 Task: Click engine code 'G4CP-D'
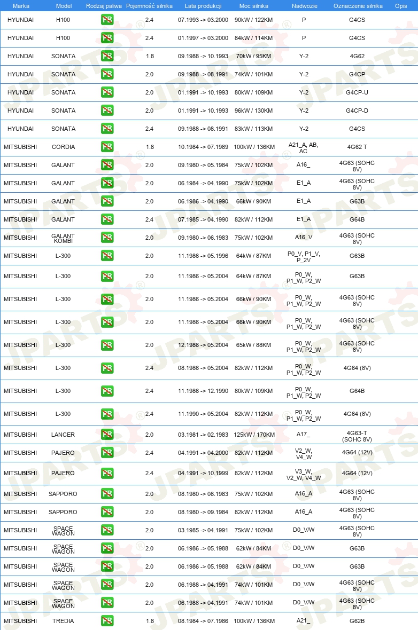[357, 110]
